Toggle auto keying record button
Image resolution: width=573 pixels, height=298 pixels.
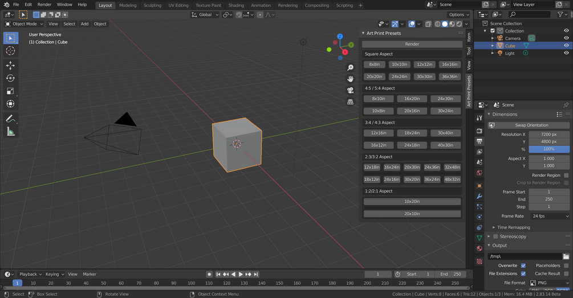tap(209, 274)
